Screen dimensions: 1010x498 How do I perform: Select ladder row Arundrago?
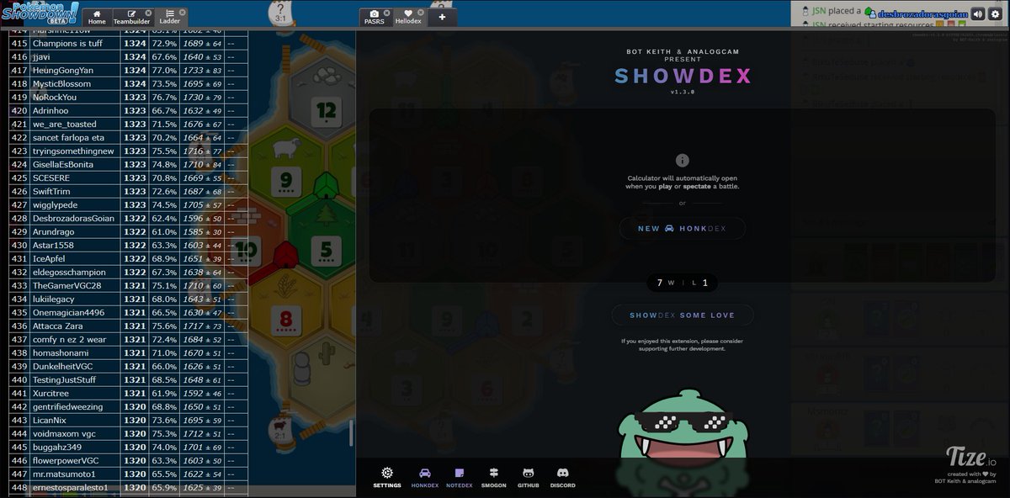(x=129, y=231)
